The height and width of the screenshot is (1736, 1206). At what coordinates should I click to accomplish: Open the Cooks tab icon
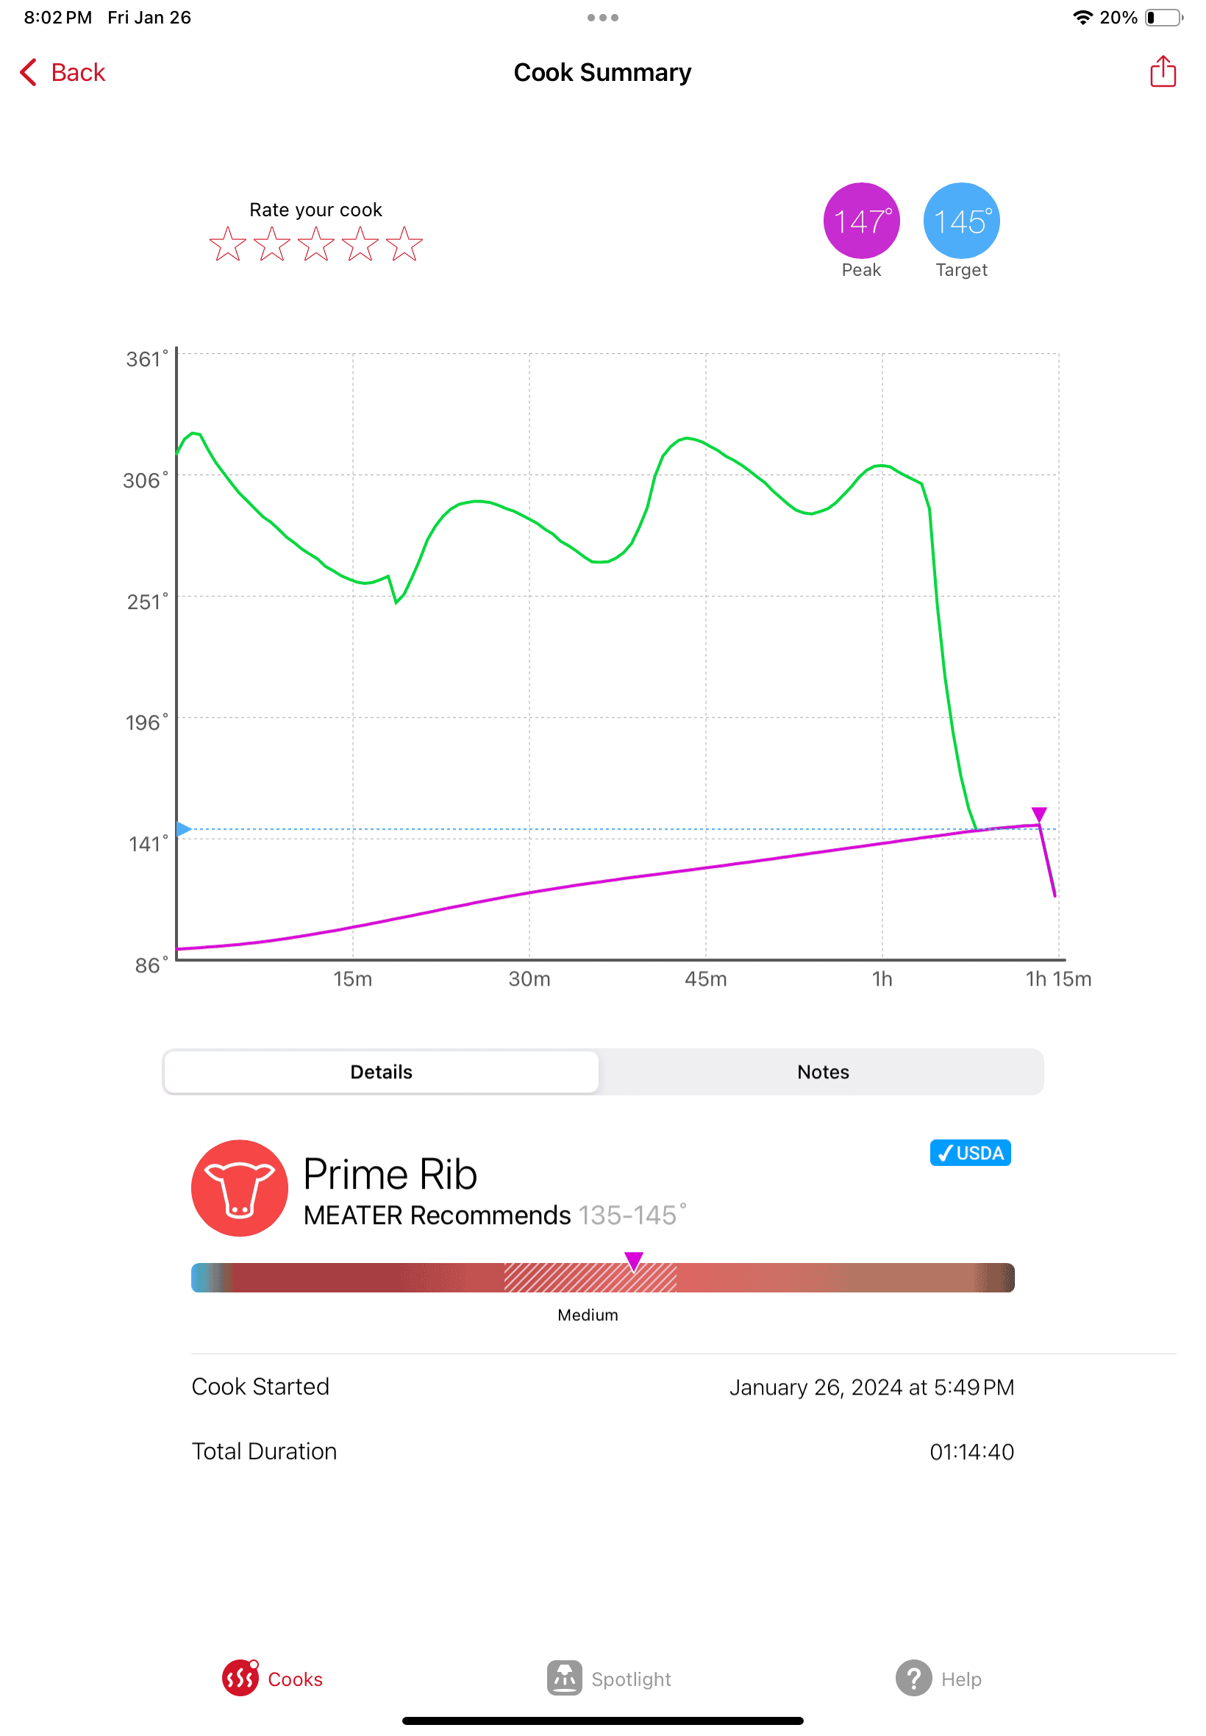[240, 1678]
